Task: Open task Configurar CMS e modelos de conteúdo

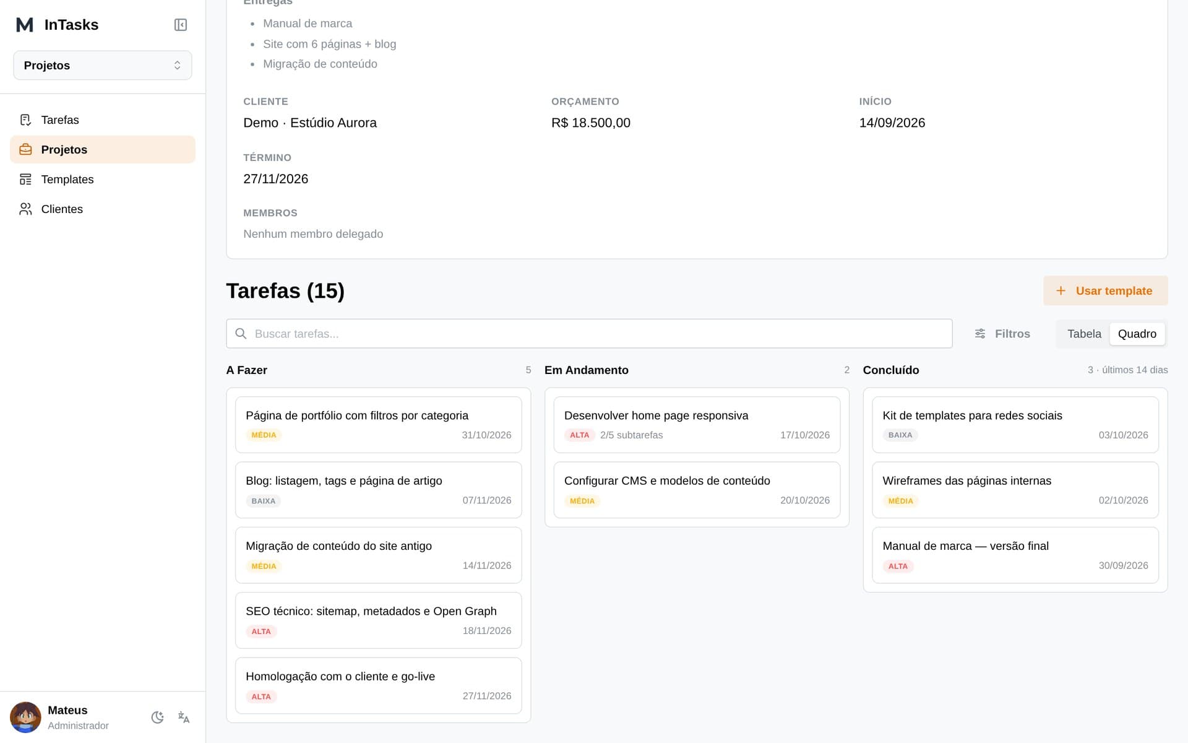Action: pyautogui.click(x=697, y=490)
